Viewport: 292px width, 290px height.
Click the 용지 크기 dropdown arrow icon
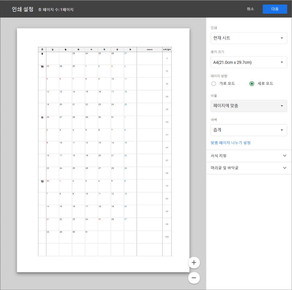point(282,62)
